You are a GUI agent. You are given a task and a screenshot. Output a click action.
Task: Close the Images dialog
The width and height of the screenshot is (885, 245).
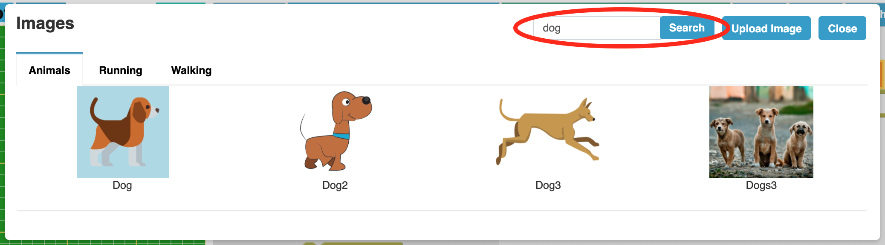(x=842, y=28)
